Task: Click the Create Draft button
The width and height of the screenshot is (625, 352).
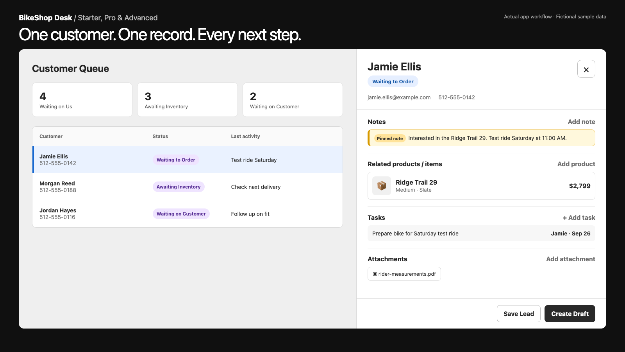Action: coord(570,314)
